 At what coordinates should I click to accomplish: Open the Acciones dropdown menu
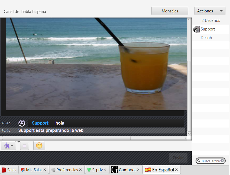(210, 11)
